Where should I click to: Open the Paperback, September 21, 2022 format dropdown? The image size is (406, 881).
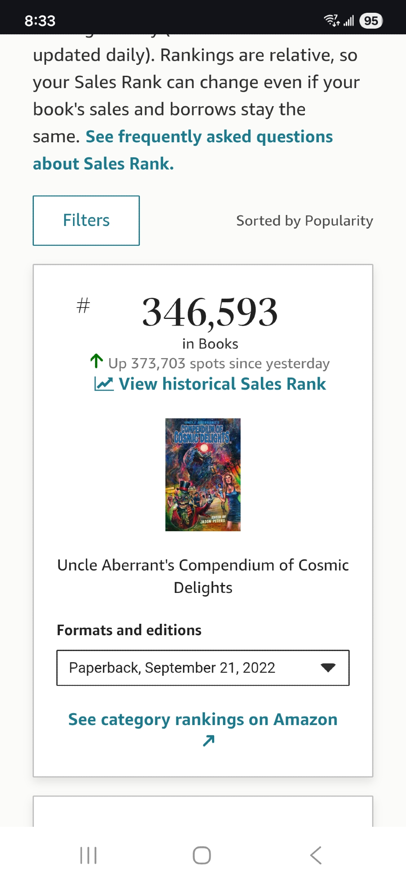click(x=203, y=668)
